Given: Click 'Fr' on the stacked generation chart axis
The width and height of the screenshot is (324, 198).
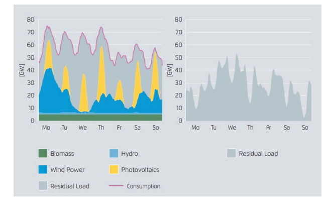Looking at the screenshot, I should point(119,128).
